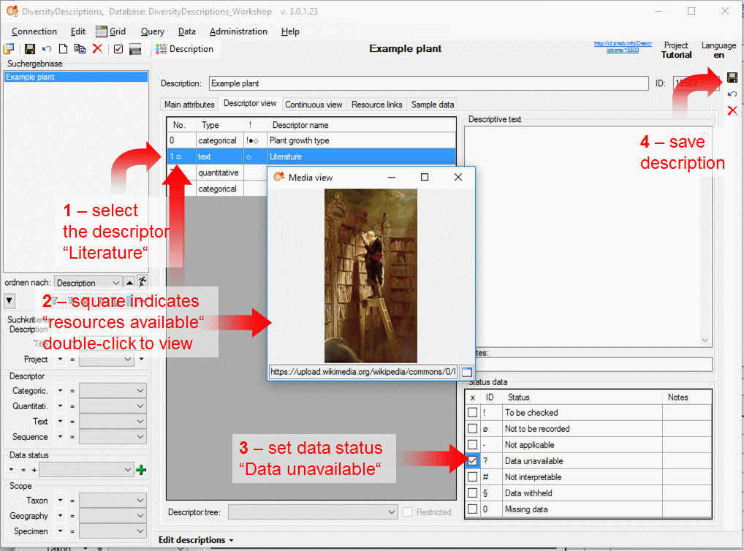Viewport: 744px width, 551px height.
Task: Open the Specimen scope dropdown
Action: (113, 531)
